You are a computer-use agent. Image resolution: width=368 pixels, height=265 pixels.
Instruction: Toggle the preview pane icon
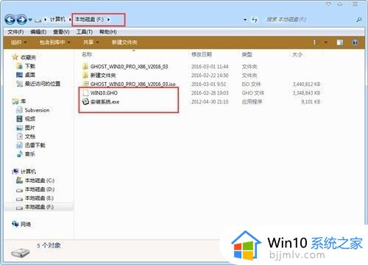[x=340, y=43]
